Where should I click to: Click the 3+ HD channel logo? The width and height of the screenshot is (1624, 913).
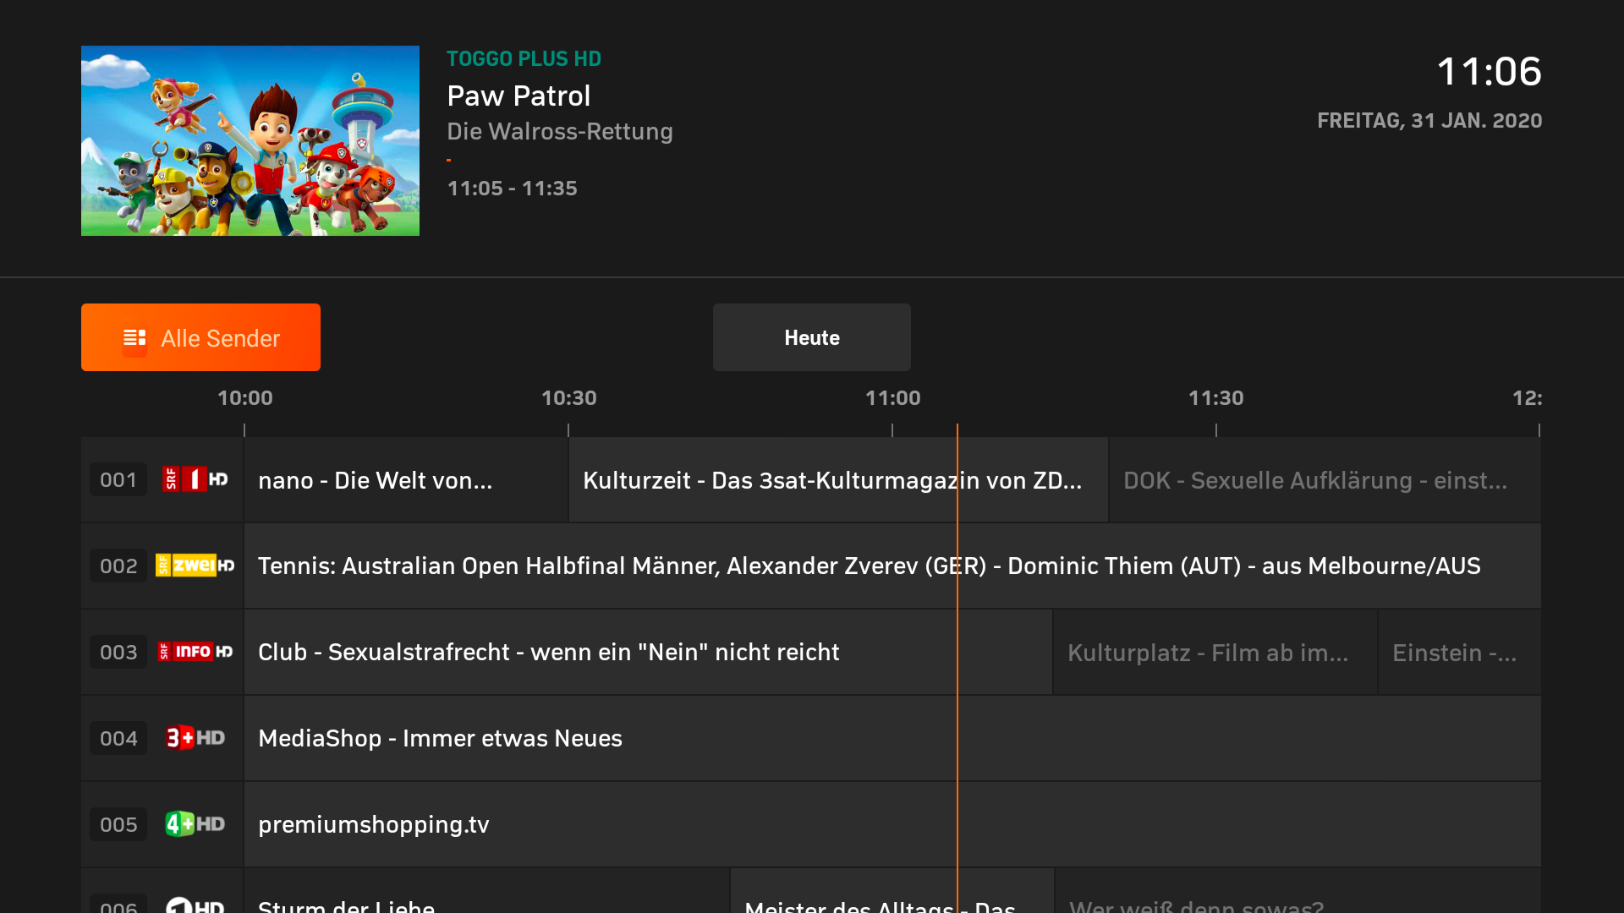(x=195, y=738)
